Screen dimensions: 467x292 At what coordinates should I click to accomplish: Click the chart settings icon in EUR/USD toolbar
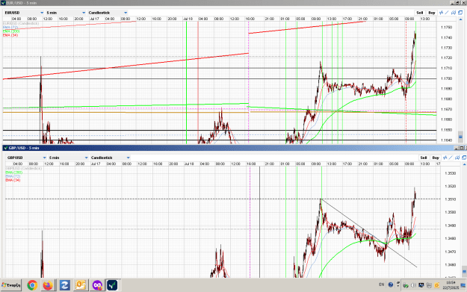coord(454,13)
